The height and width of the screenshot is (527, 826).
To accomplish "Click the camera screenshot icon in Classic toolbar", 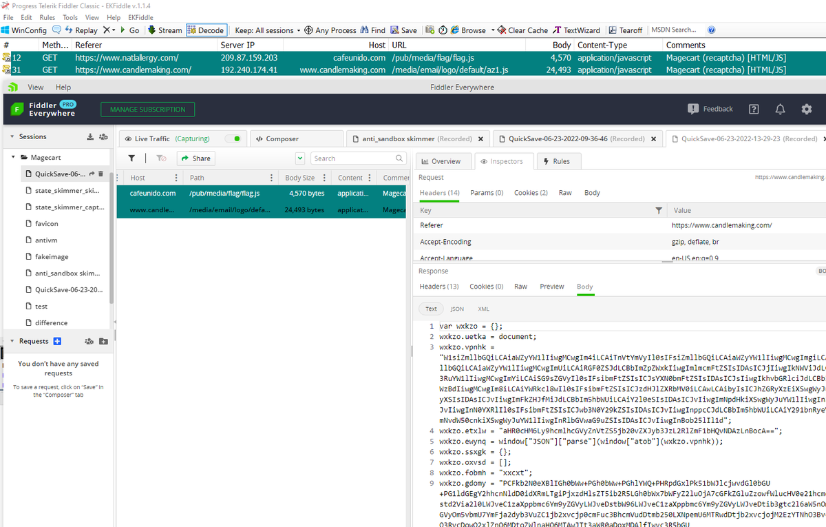I will (430, 30).
